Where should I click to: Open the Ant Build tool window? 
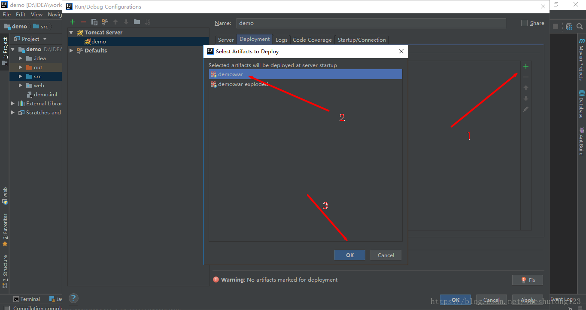(x=582, y=141)
